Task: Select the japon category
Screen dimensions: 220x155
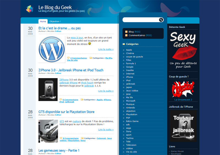Action: [129, 87]
